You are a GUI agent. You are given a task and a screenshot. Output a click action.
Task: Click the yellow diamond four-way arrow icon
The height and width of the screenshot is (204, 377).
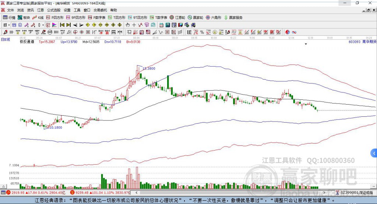click(x=113, y=25)
